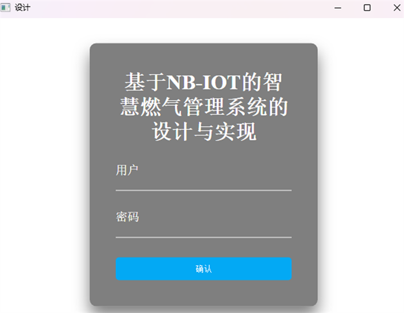Click the underline beneath the 密码 field

pyautogui.click(x=204, y=237)
